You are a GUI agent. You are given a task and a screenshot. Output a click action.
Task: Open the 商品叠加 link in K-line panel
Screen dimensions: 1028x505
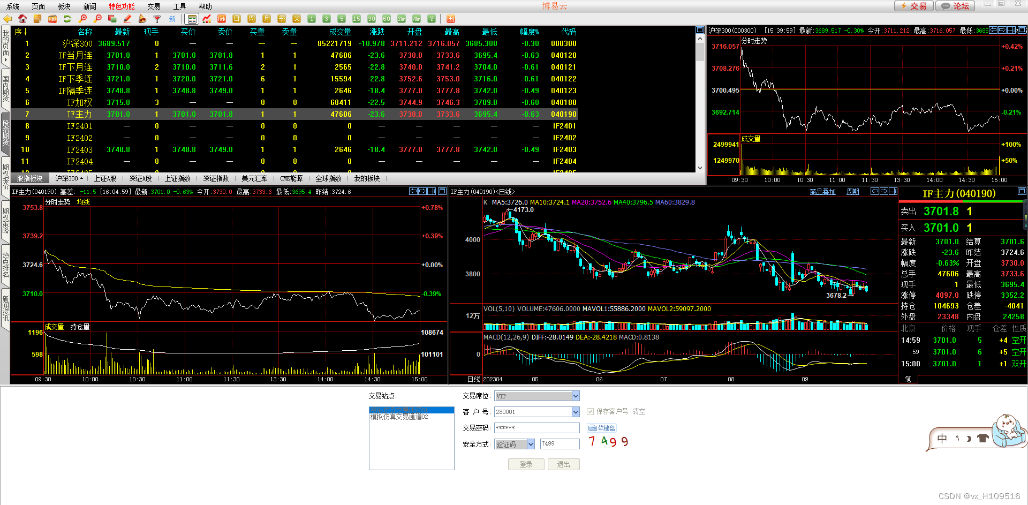tap(822, 192)
